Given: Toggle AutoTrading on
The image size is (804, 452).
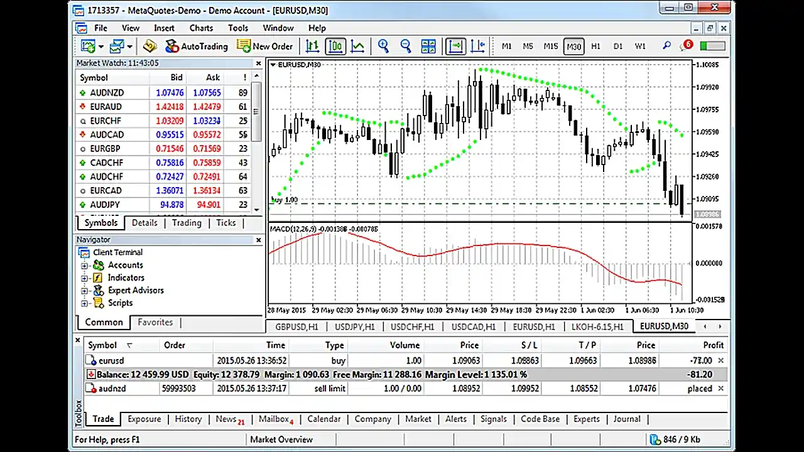Looking at the screenshot, I should pos(196,46).
